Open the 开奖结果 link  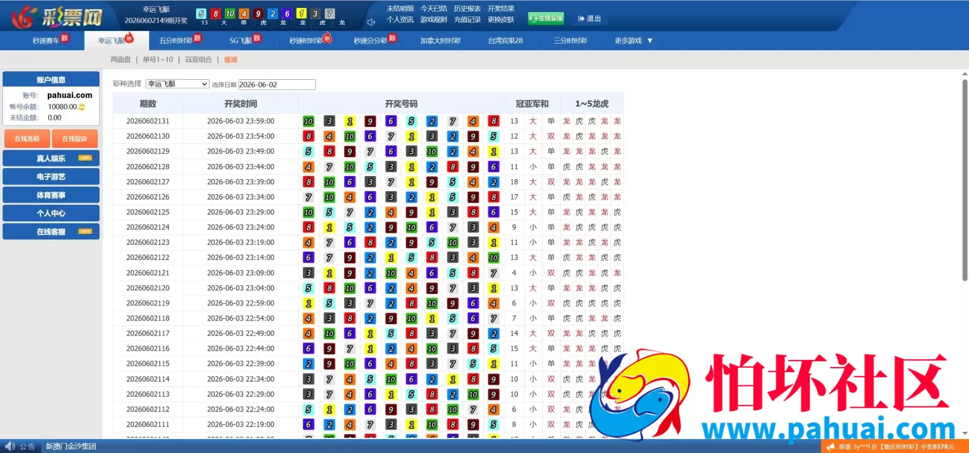[x=501, y=8]
